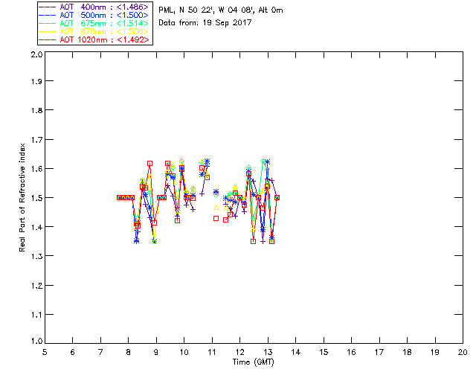
Task: Click the 'Time (GMT)' axis label
Action: point(254,362)
